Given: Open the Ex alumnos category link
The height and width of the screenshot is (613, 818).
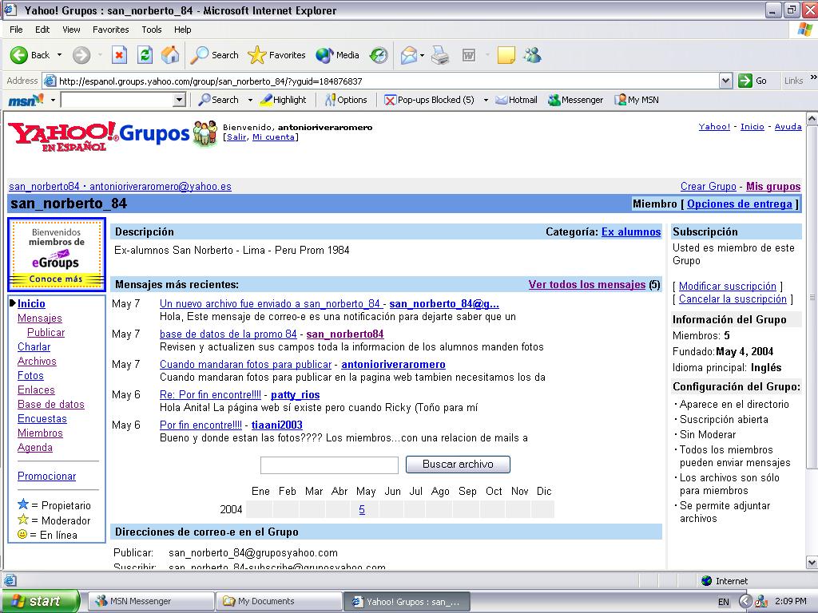Looking at the screenshot, I should coord(631,232).
